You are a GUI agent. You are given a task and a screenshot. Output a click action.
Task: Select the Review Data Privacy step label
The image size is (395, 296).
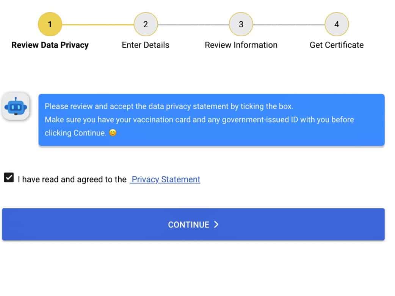point(50,45)
